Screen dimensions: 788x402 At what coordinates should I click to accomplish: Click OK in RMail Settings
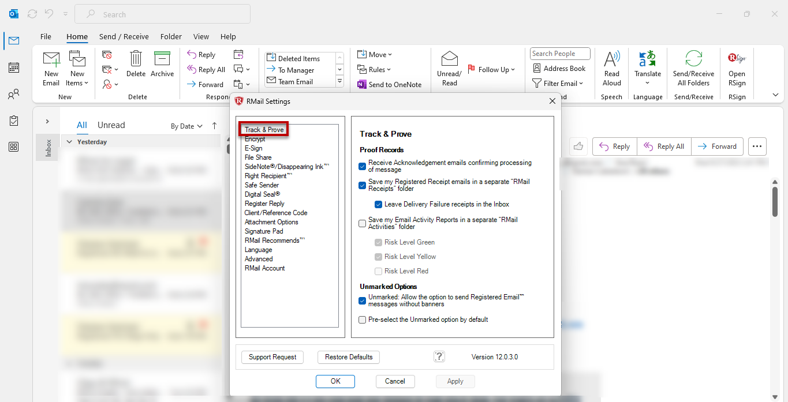tap(335, 381)
